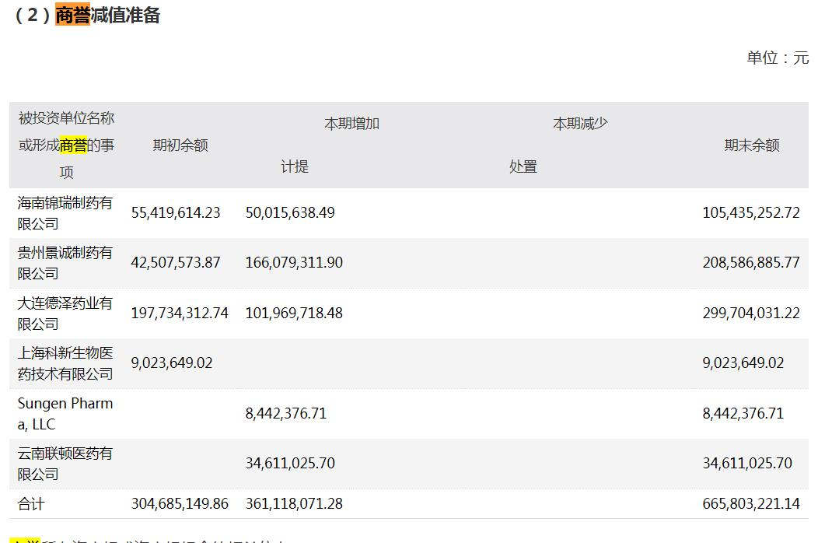Viewport: 832px width, 543px height.
Task: Click the row name 海南锦瑞制药有限公司
Action: point(65,213)
